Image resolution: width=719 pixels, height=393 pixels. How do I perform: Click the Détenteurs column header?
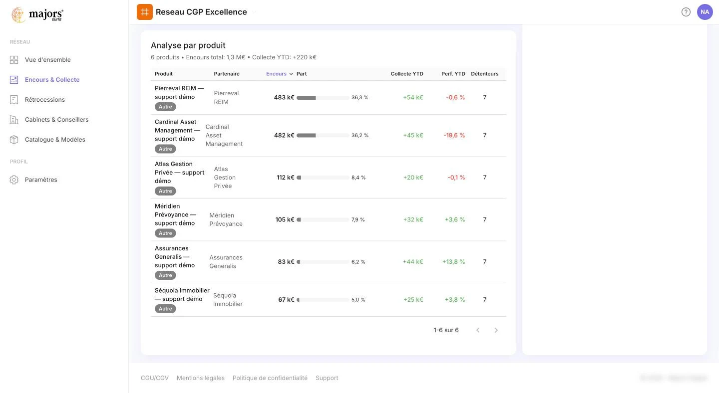(x=485, y=74)
